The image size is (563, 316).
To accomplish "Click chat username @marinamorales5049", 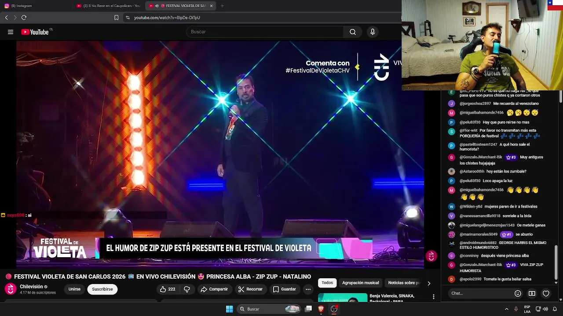I will 479,234.
